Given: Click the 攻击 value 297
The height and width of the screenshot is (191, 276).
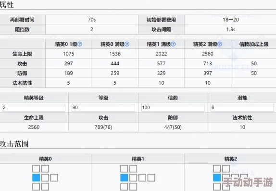Looking at the screenshot, I should (x=69, y=64).
